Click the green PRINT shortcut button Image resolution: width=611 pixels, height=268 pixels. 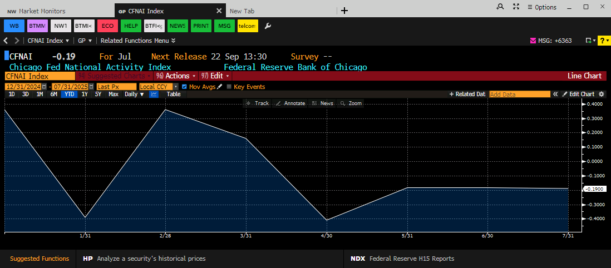pos(201,26)
